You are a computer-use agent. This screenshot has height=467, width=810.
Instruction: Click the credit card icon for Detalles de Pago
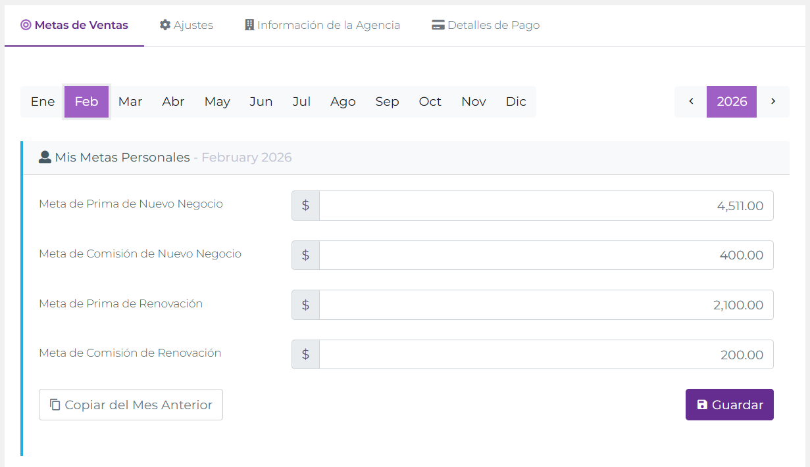pyautogui.click(x=438, y=25)
